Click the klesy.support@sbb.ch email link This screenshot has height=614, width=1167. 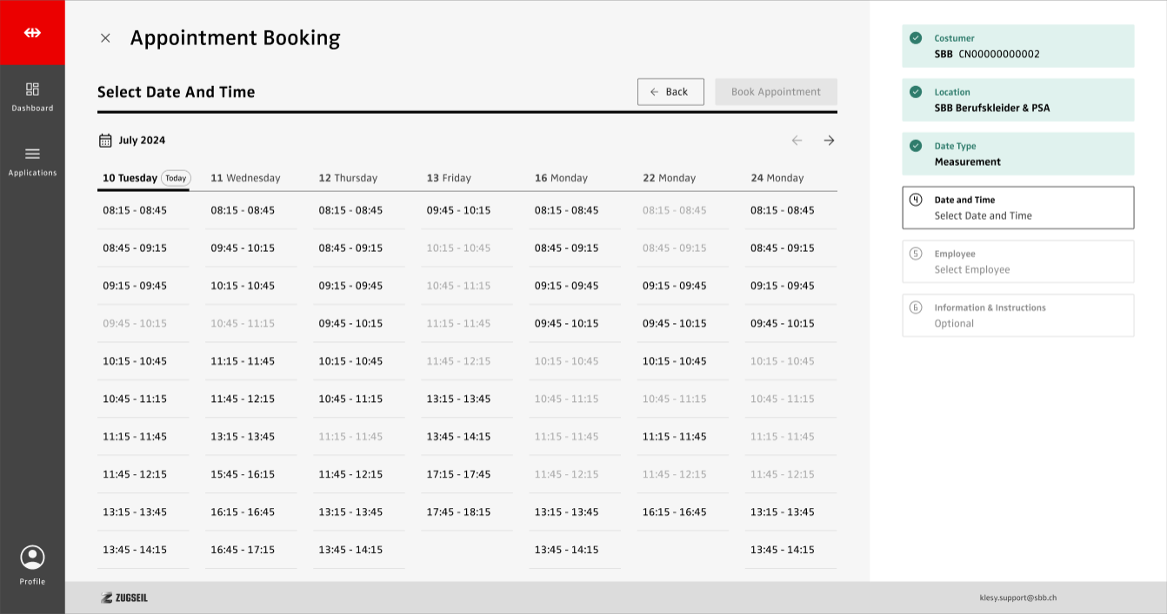point(1017,597)
